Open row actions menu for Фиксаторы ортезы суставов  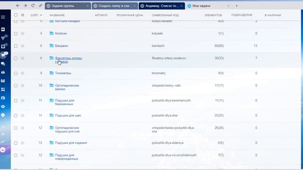point(23,58)
